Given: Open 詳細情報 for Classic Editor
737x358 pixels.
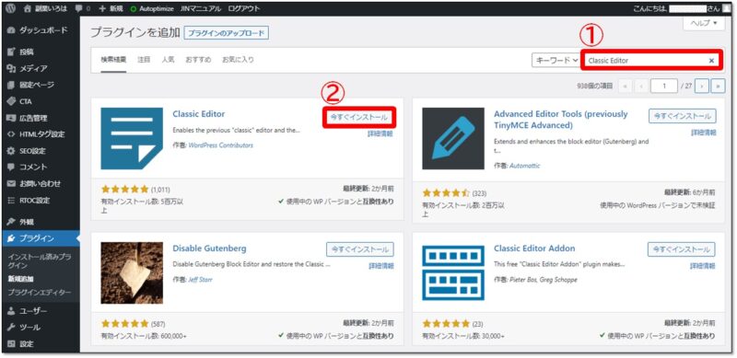Looking at the screenshot, I should pos(380,133).
